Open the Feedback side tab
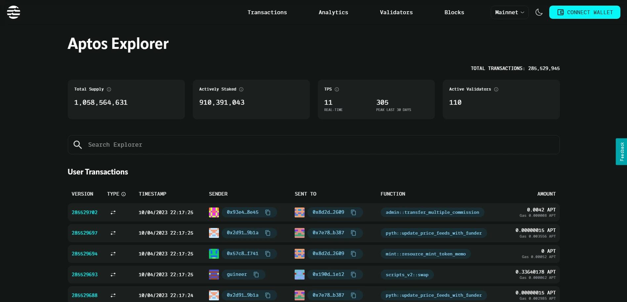The height and width of the screenshot is (302, 627). [x=621, y=152]
